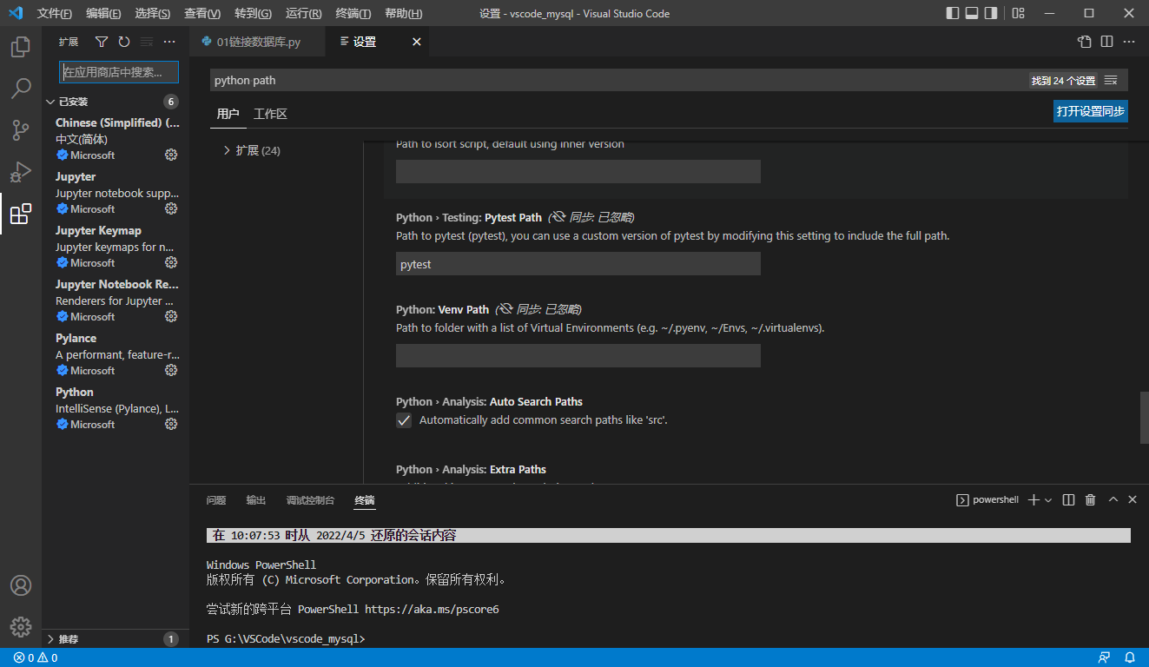The image size is (1149, 667).
Task: Open extensions view more actions menu
Action: pos(169,42)
